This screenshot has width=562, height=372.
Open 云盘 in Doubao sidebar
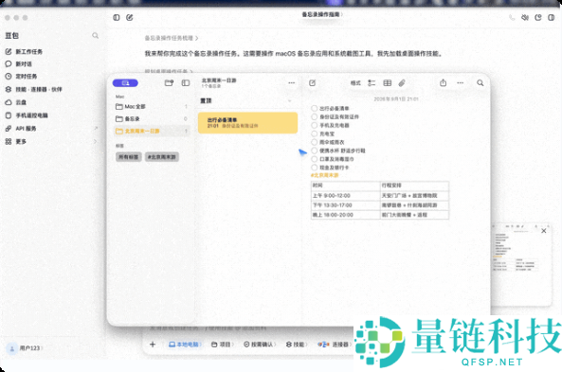point(16,102)
